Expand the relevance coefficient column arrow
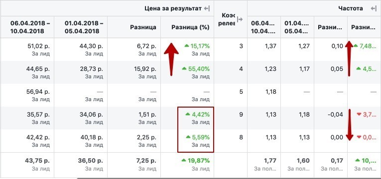 click(x=240, y=19)
